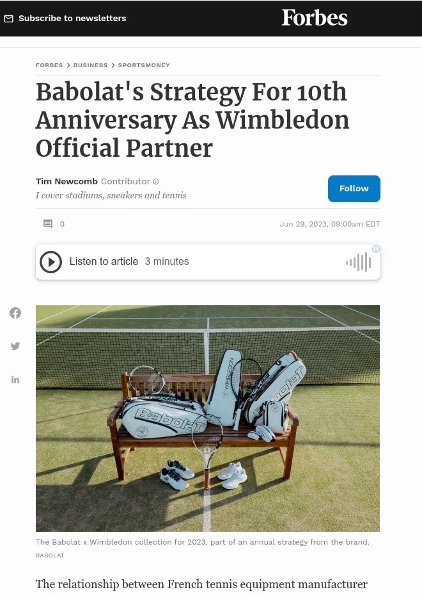Go to the Business breadcrumb section

tap(90, 65)
